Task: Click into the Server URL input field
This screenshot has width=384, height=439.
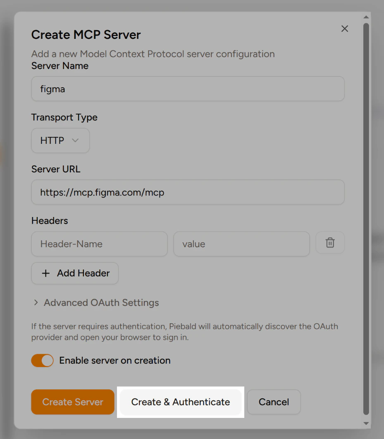Action: pos(188,192)
